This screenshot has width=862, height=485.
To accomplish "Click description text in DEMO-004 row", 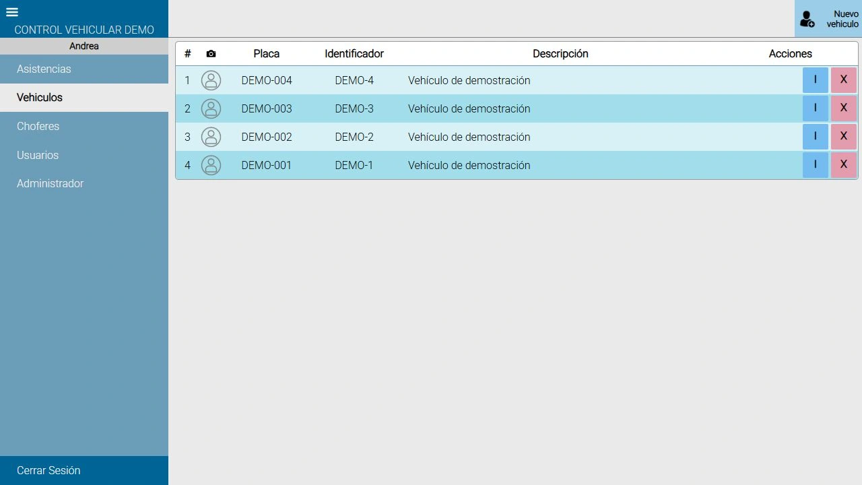I will [469, 80].
